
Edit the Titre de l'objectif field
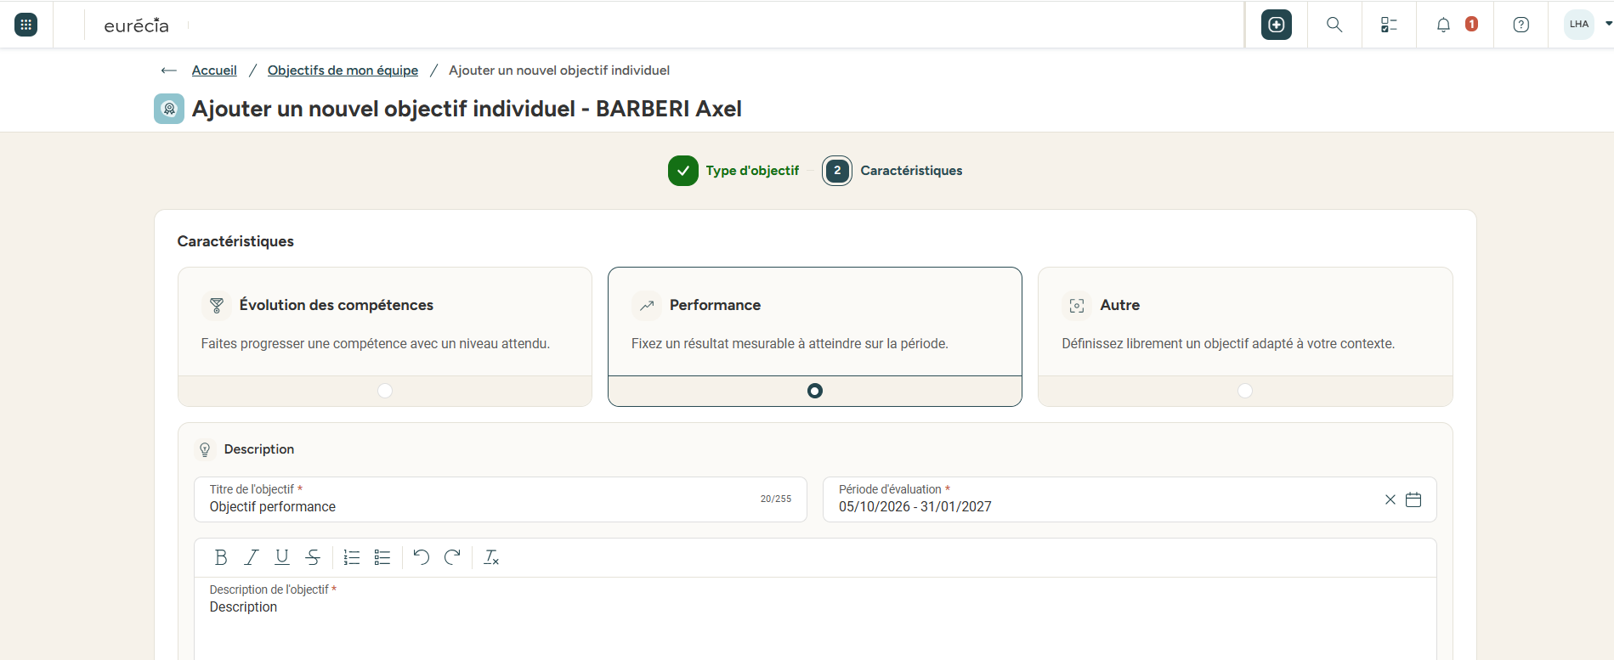coord(501,499)
